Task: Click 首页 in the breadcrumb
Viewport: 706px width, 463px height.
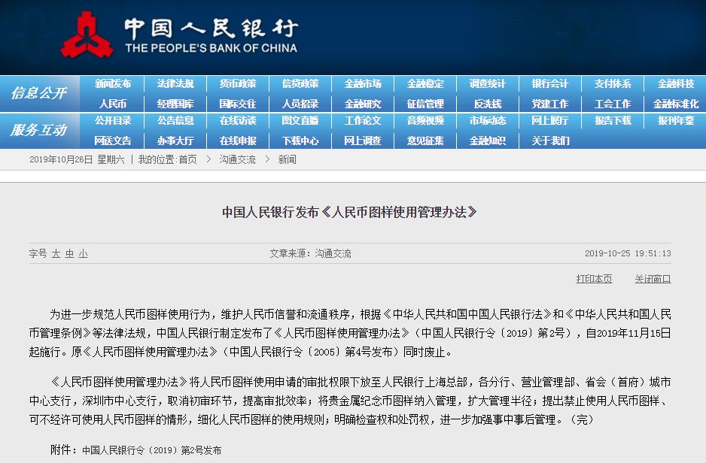Action: (x=187, y=159)
